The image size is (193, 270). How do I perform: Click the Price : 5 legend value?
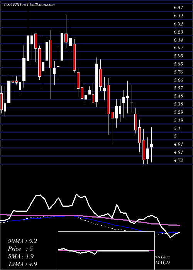pyautogui.click(x=20, y=249)
